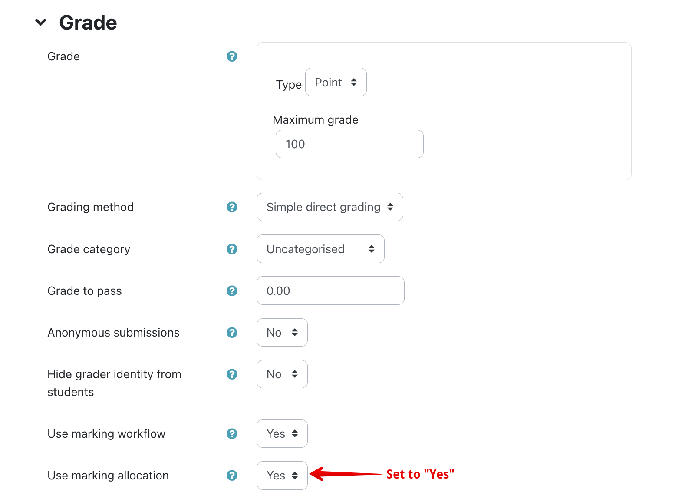The image size is (692, 502).
Task: Open help for Grading method
Action: (x=232, y=207)
